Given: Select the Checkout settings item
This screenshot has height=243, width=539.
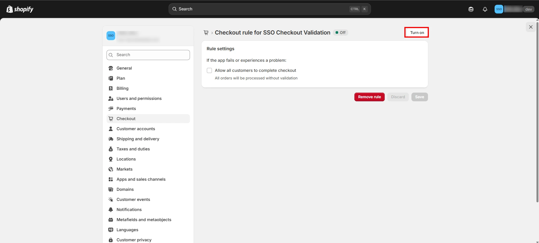Looking at the screenshot, I should click(148, 119).
